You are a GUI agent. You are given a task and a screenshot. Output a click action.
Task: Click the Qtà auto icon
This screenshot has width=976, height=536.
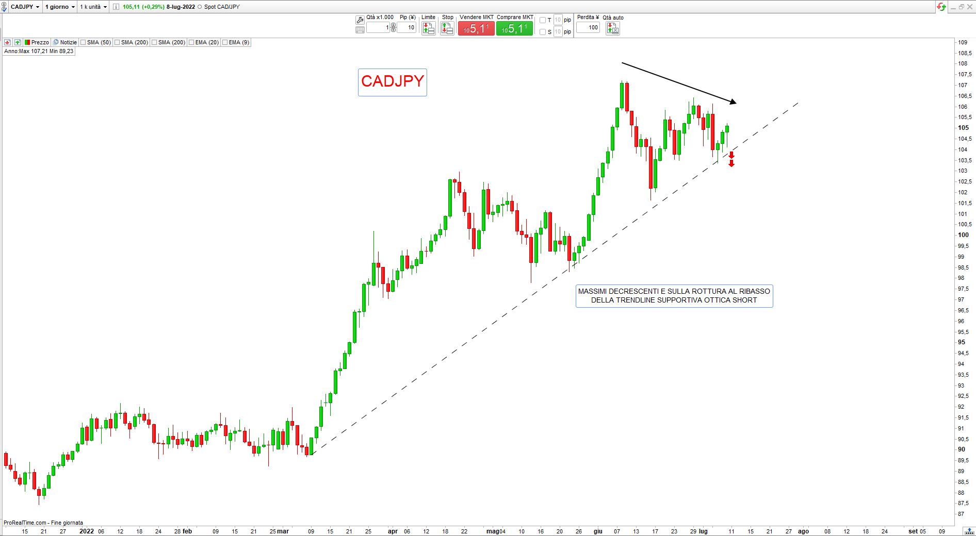click(612, 29)
